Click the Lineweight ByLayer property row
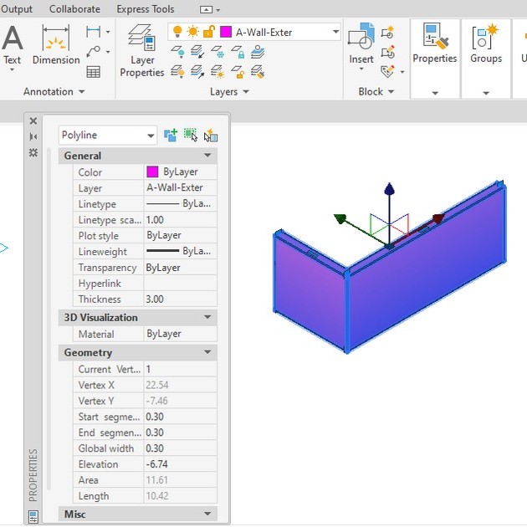The image size is (527, 527). 146,251
